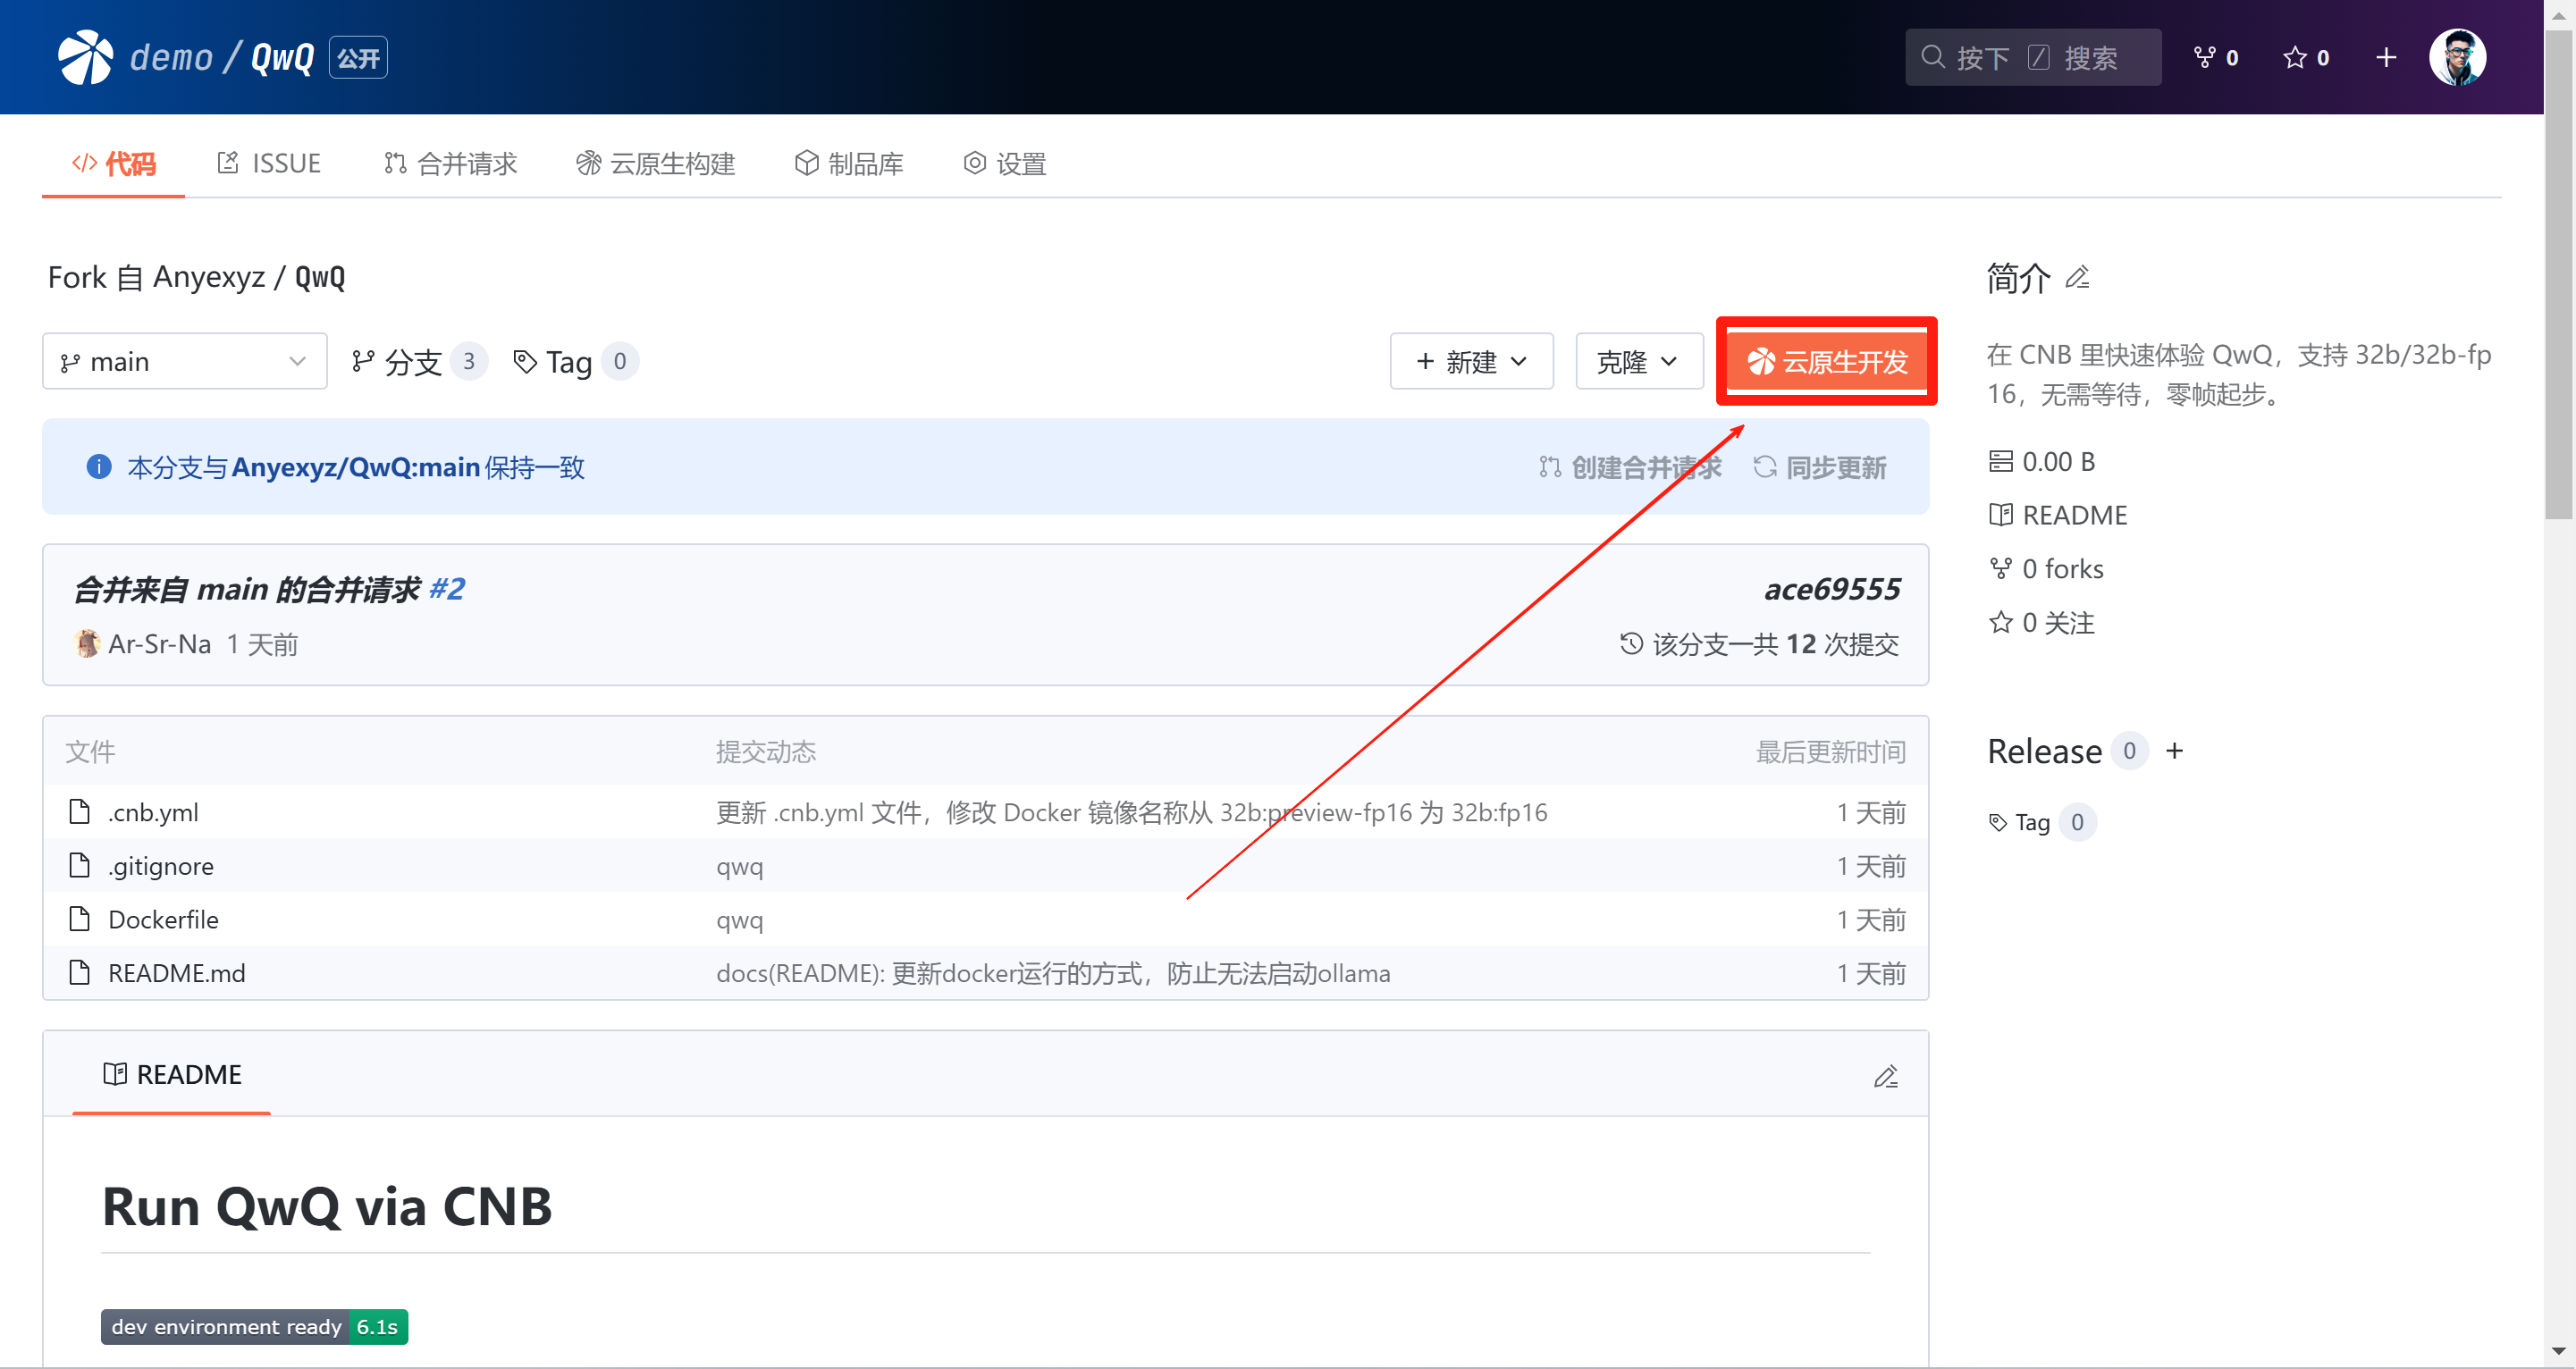The width and height of the screenshot is (2576, 1369).
Task: Click the file icon next to README.md
Action: tap(80, 972)
